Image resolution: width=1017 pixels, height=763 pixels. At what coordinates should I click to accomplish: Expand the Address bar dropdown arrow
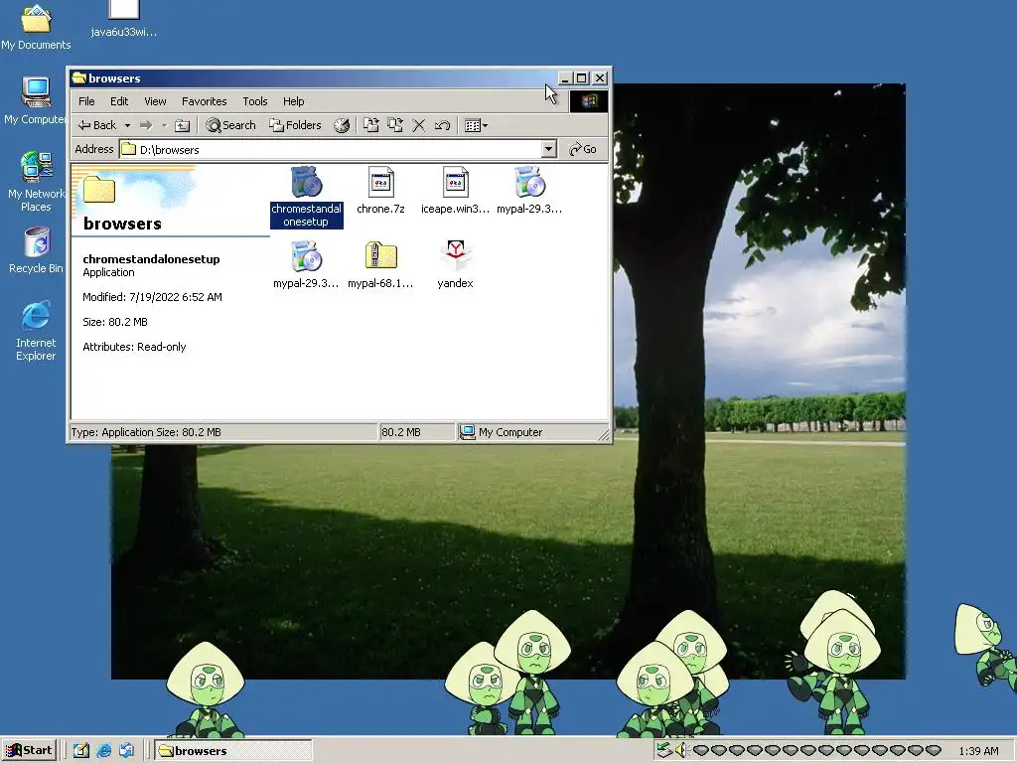548,149
